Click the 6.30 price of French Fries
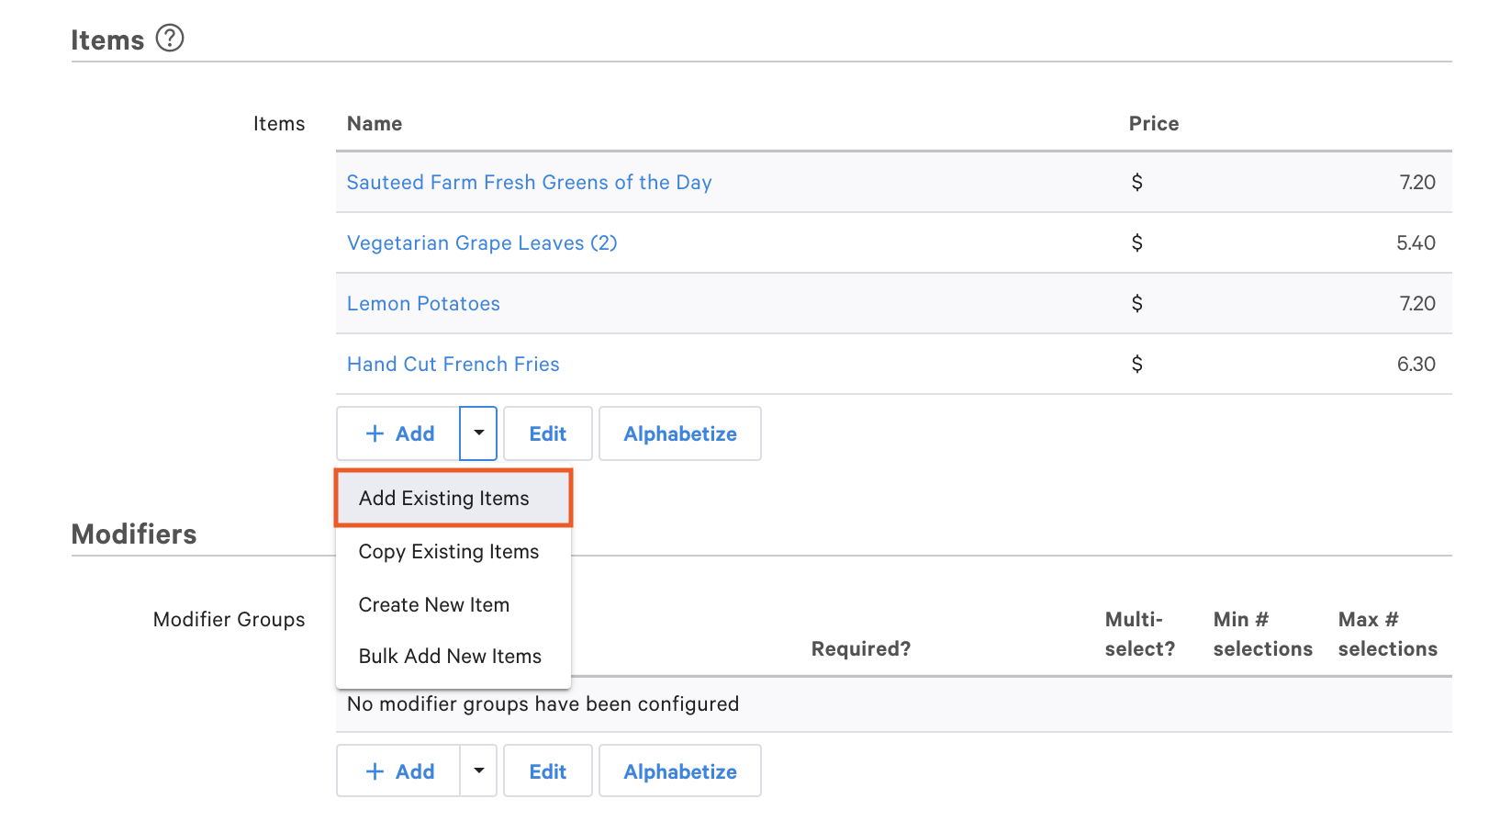This screenshot has width=1511, height=821. (x=1416, y=365)
